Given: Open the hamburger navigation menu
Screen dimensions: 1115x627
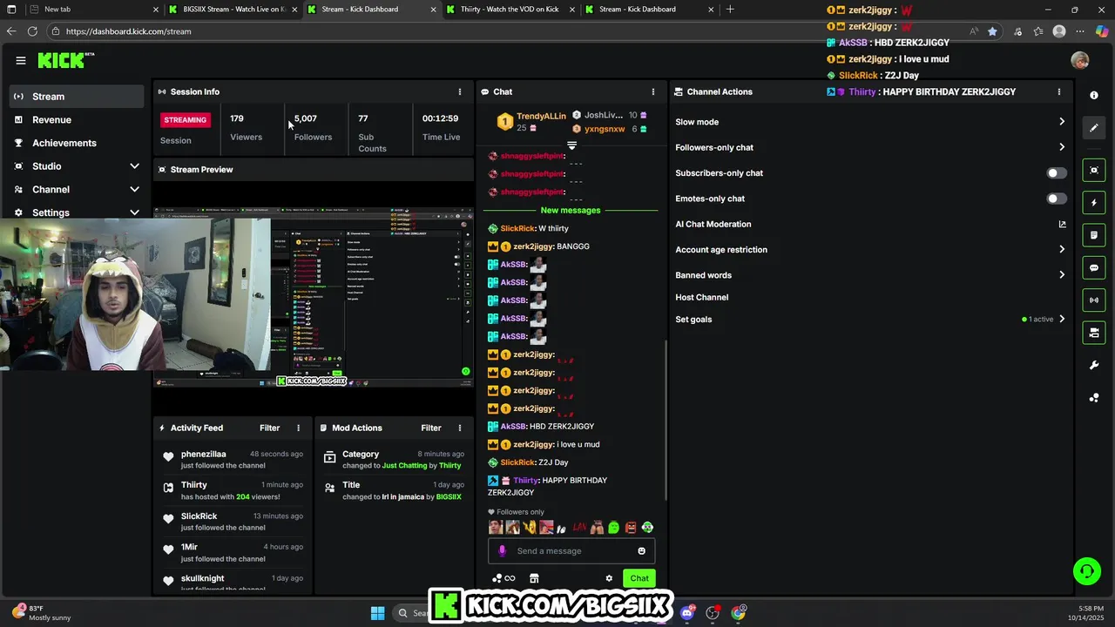Looking at the screenshot, I should [x=21, y=60].
